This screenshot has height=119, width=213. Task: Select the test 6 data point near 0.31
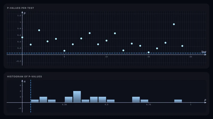coord(73,44)
